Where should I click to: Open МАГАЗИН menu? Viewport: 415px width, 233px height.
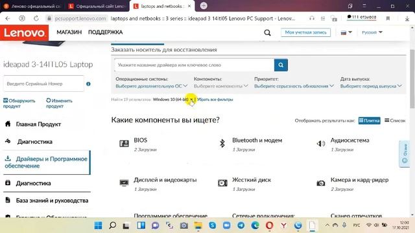(x=69, y=32)
